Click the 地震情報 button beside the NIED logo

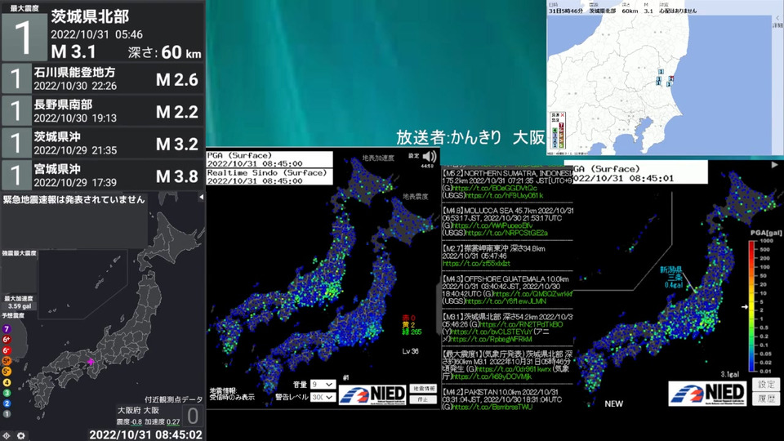pyautogui.click(x=423, y=389)
